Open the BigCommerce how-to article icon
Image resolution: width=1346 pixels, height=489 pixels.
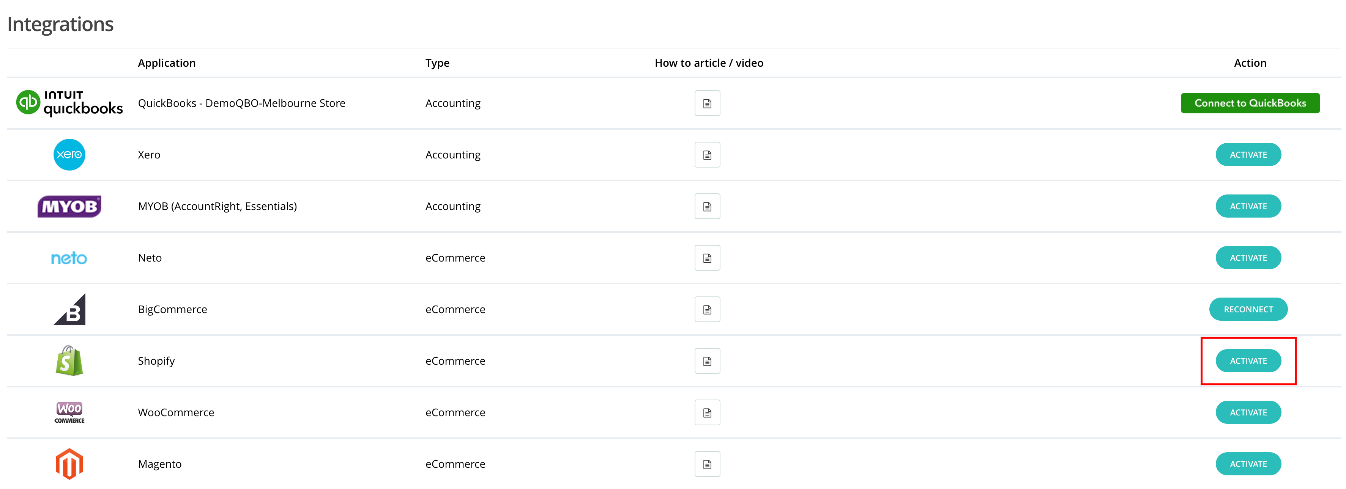(707, 309)
